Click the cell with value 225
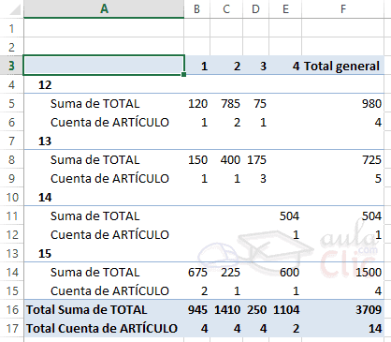The image size is (391, 342). [226, 273]
